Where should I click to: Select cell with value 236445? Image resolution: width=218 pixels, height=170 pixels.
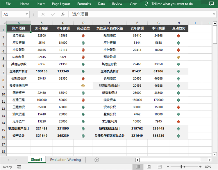click(x=158, y=128)
